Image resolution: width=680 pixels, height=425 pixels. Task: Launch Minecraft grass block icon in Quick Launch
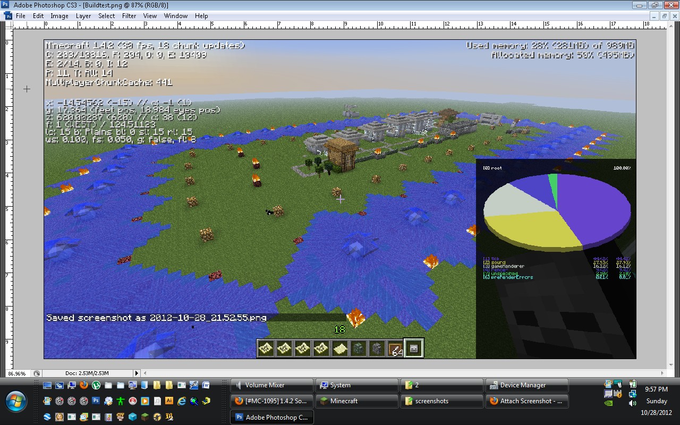tap(144, 417)
